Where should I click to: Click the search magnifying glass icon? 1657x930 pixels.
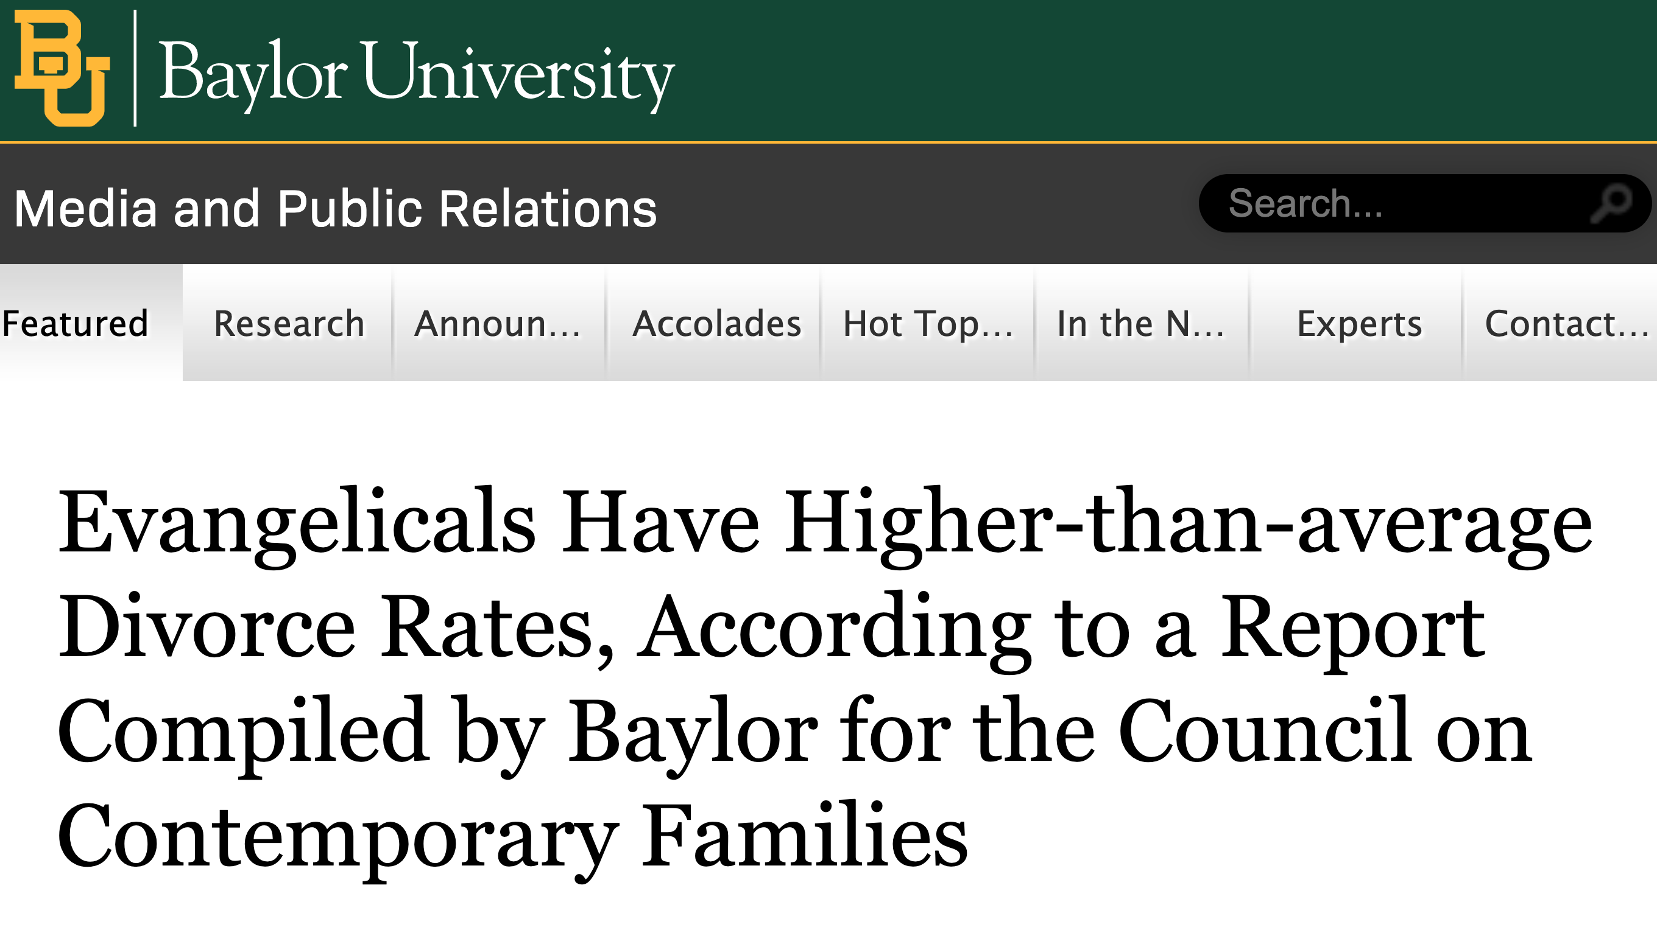point(1612,204)
